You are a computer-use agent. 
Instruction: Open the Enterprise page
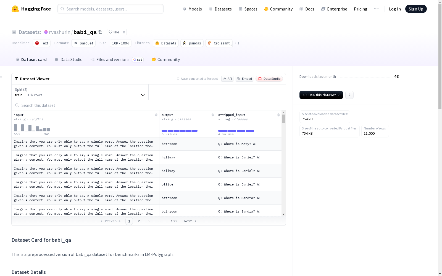tap(334, 9)
